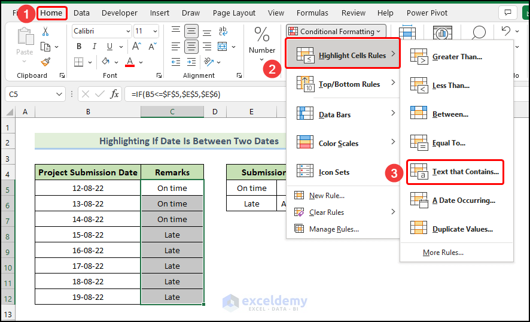Click the Align Right icon
This screenshot has width=530, height=322.
[x=207, y=46]
